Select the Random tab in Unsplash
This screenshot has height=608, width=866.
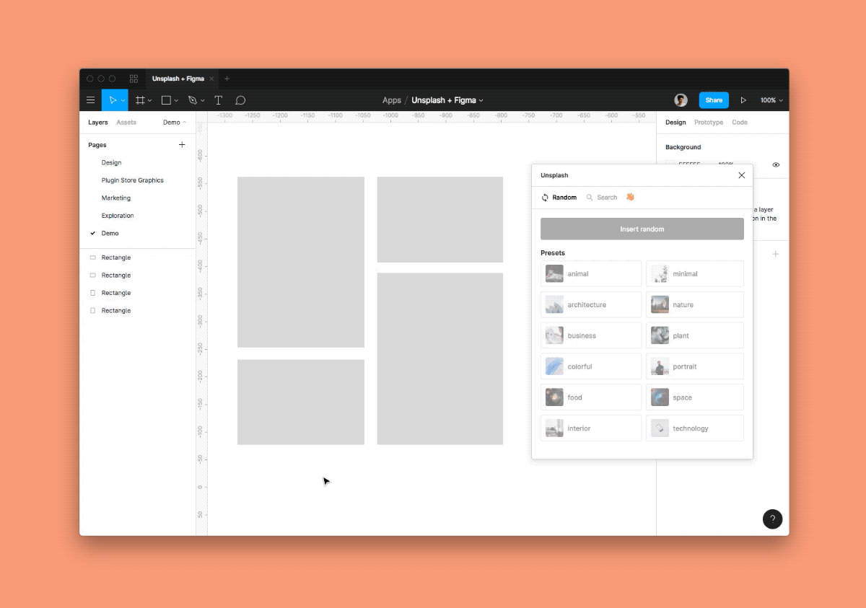coord(559,197)
